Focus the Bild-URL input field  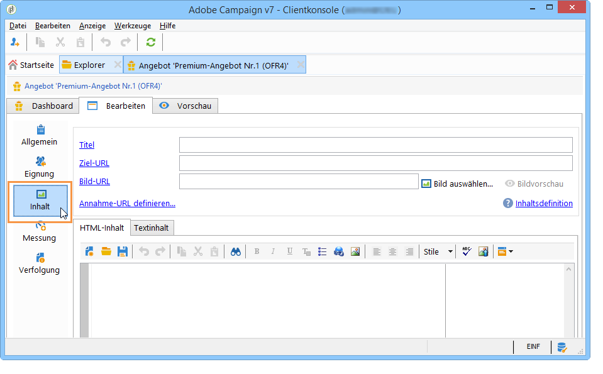pyautogui.click(x=299, y=181)
